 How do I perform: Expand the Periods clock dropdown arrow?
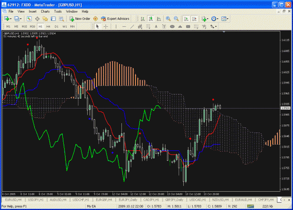pyautogui.click(x=218, y=19)
